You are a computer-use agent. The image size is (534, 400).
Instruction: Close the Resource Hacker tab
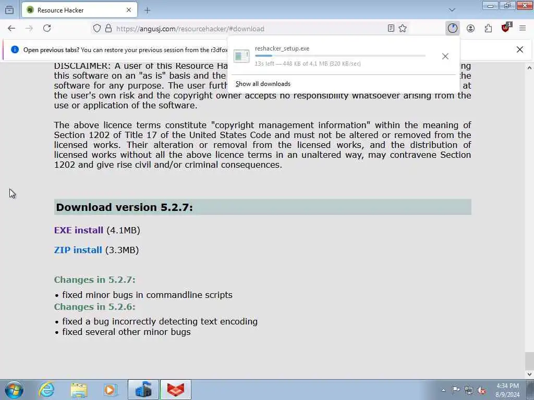click(x=129, y=10)
